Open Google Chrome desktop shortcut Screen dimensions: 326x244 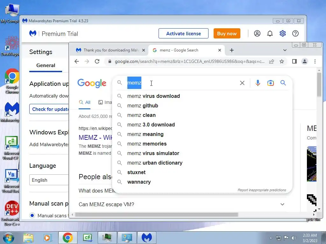pyautogui.click(x=12, y=81)
